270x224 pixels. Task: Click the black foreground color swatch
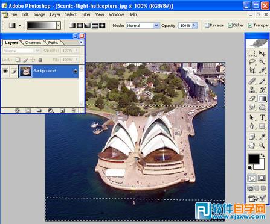pos(254,159)
